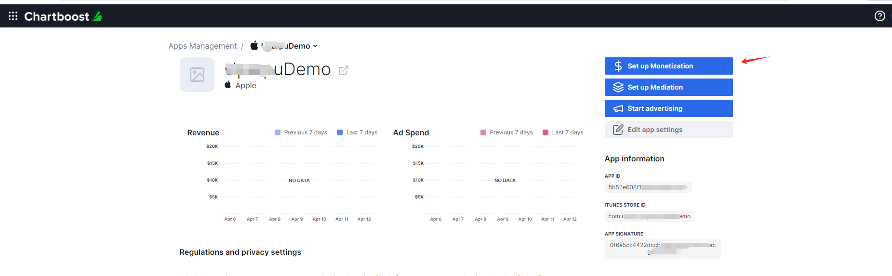Screen dimensions: 892x276
Task: Click the app image placeholder thumbnail
Action: pyautogui.click(x=197, y=75)
